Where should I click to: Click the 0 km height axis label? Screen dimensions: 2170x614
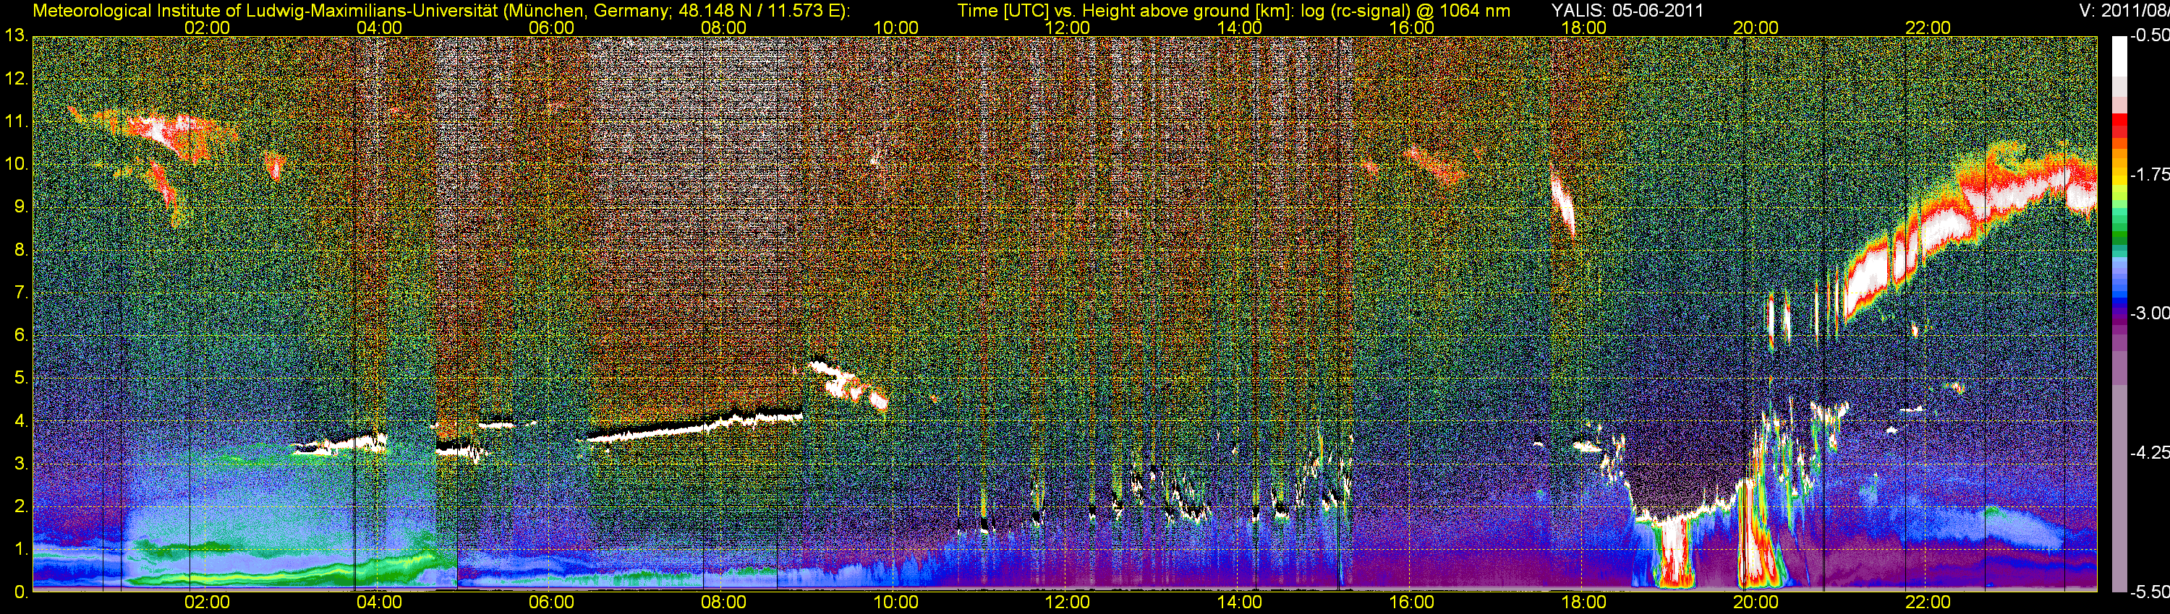click(x=20, y=592)
